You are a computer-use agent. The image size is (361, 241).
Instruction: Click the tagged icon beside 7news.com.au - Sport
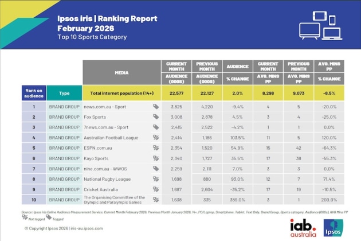(x=156, y=127)
